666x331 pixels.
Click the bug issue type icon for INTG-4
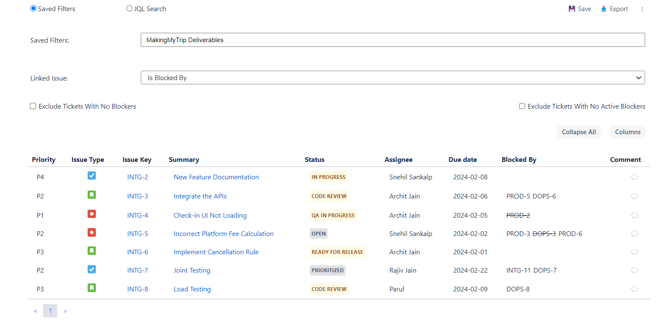click(92, 214)
